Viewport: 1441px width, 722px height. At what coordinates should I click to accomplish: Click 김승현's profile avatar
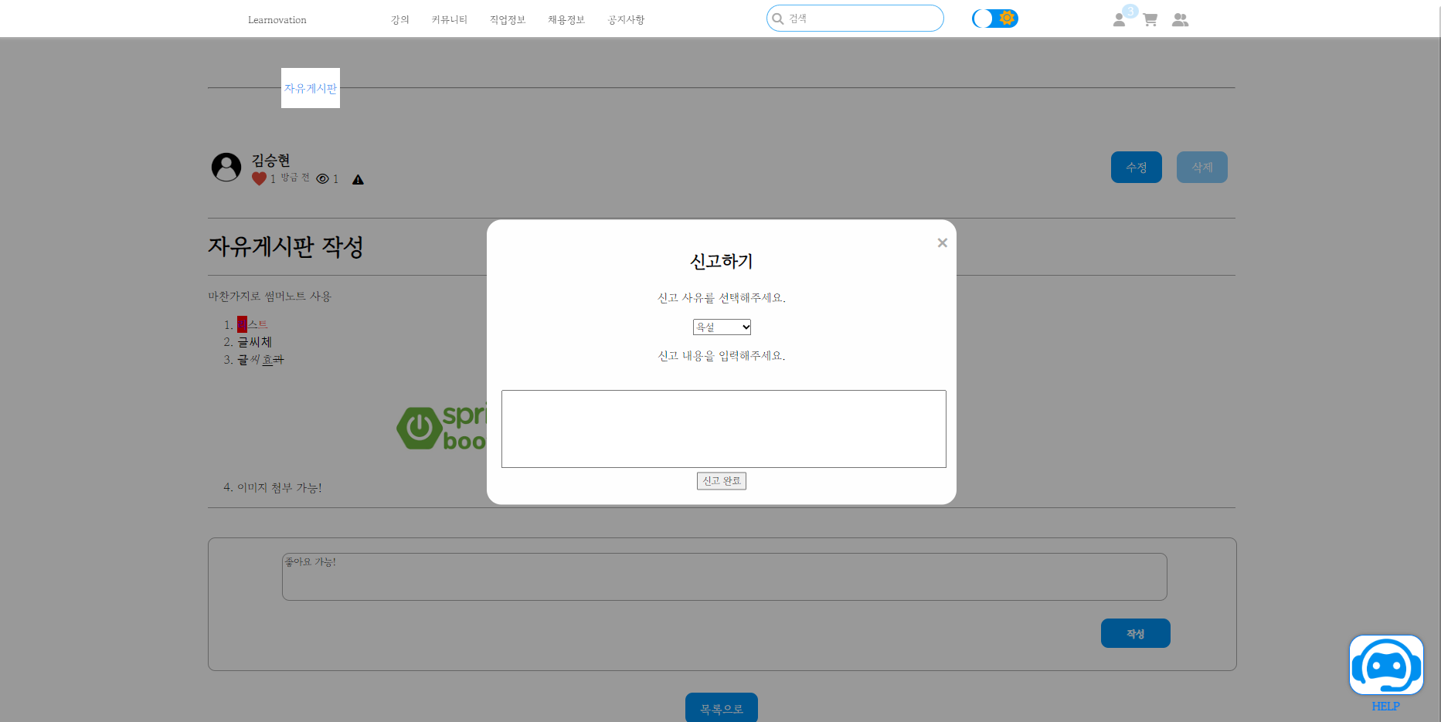tap(226, 168)
